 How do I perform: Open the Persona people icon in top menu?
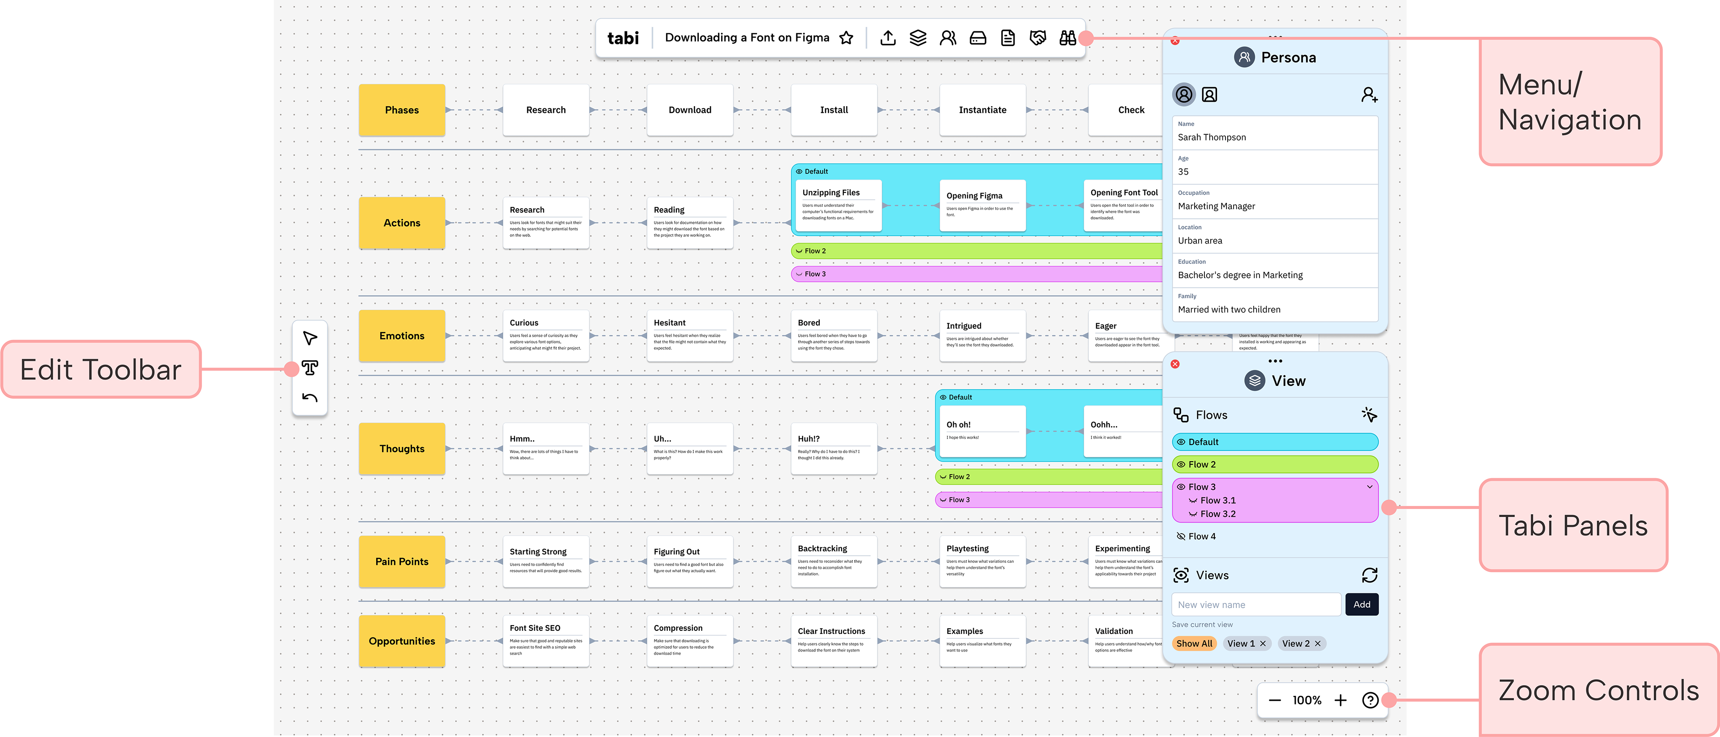tap(947, 38)
